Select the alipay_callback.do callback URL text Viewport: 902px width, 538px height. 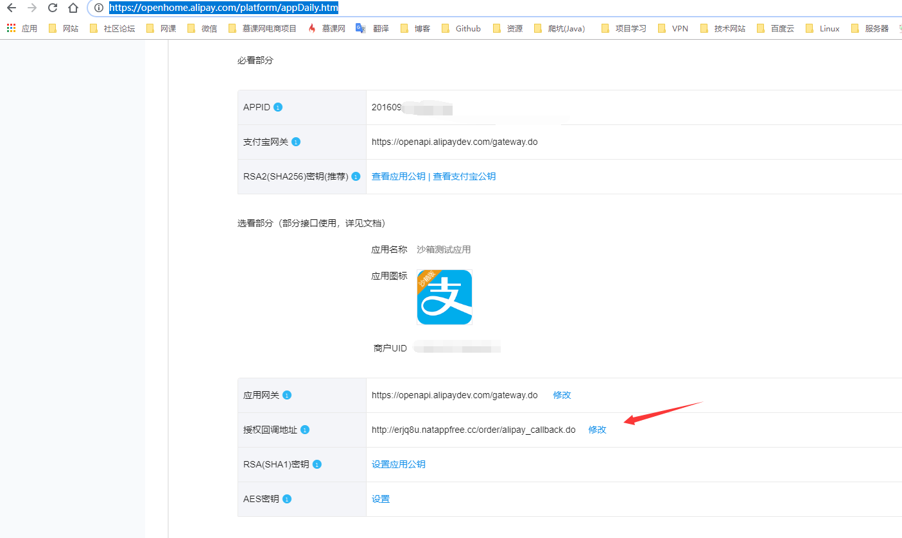[x=474, y=430]
